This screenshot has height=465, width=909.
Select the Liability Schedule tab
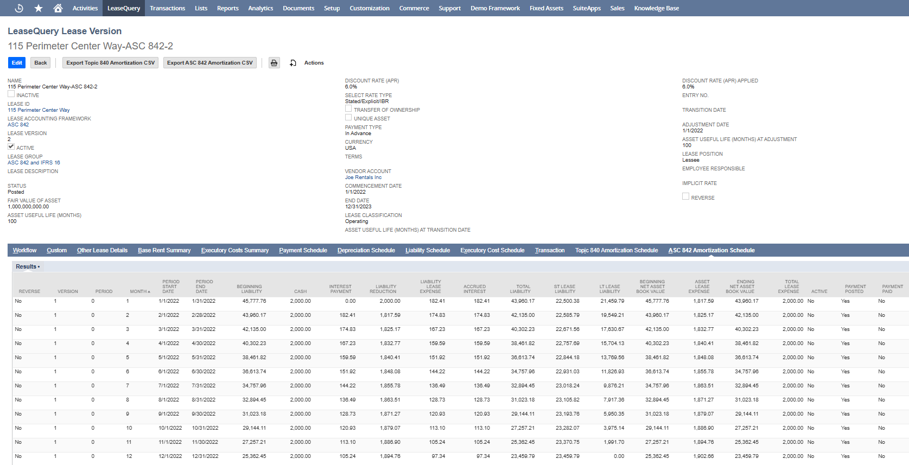(x=427, y=250)
